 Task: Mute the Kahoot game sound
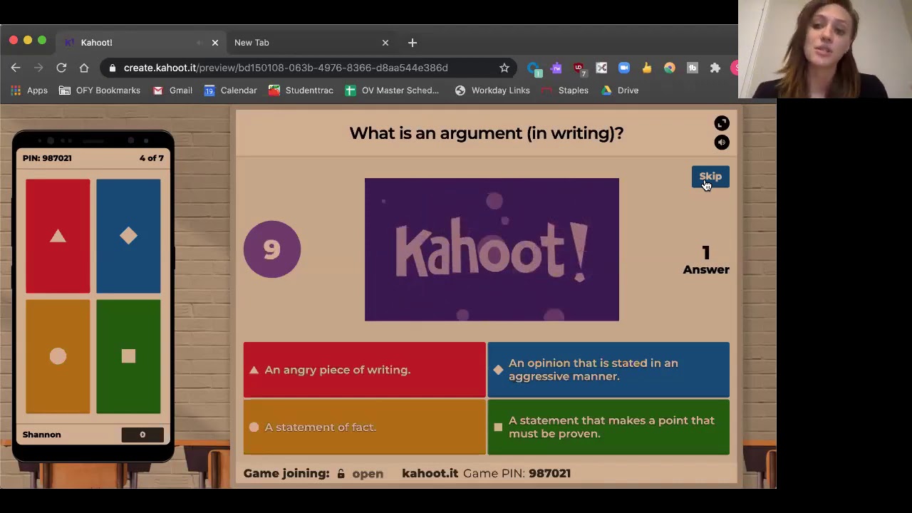point(722,142)
